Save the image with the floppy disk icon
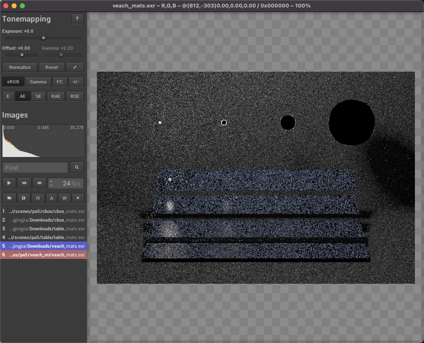Screen dimensions: 424x343 click(24, 198)
